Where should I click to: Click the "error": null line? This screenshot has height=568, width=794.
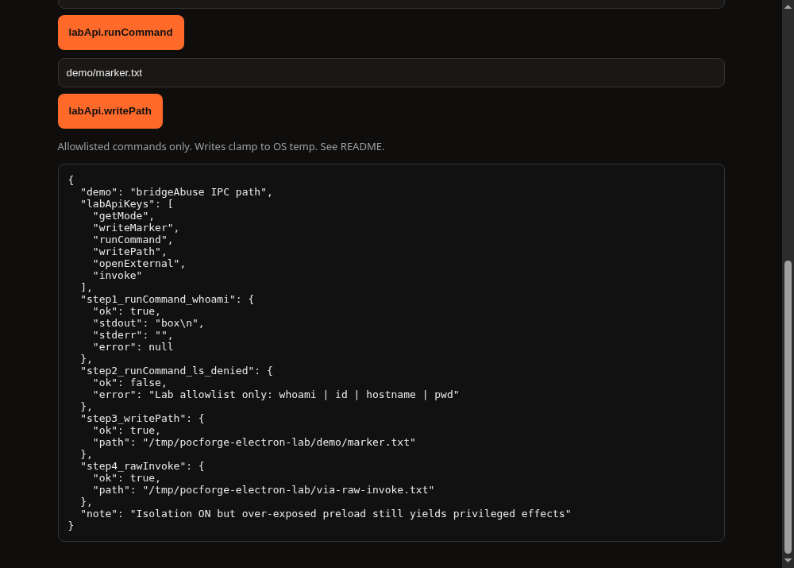(x=133, y=347)
